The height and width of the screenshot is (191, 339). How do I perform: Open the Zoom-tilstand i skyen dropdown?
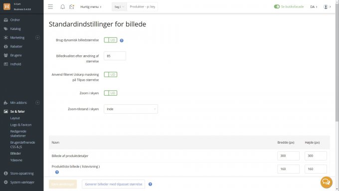[x=131, y=109]
